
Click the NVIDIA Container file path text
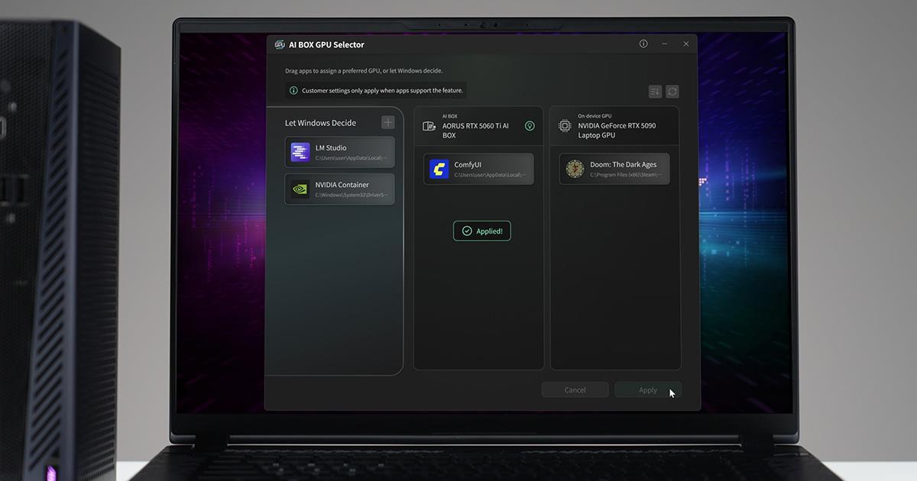click(x=352, y=195)
